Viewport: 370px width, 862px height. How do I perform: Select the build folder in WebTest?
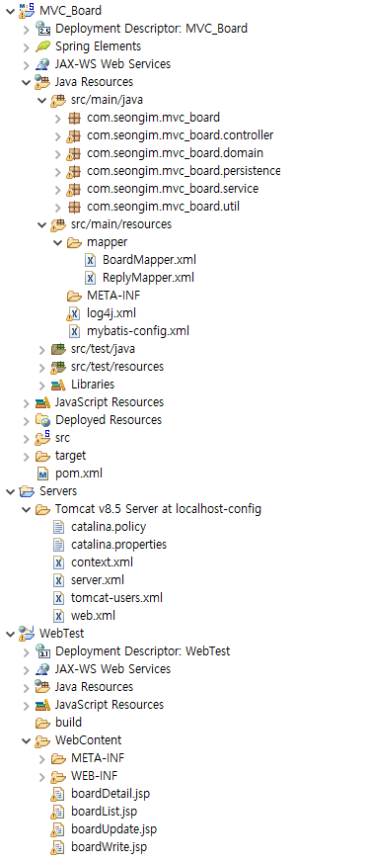click(x=68, y=723)
